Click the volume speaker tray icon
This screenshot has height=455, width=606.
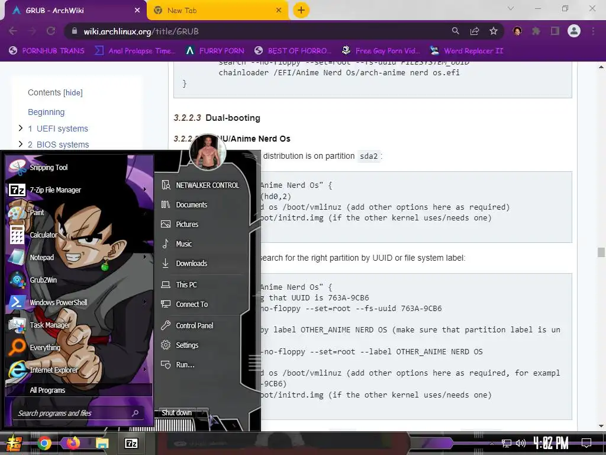pos(521,443)
